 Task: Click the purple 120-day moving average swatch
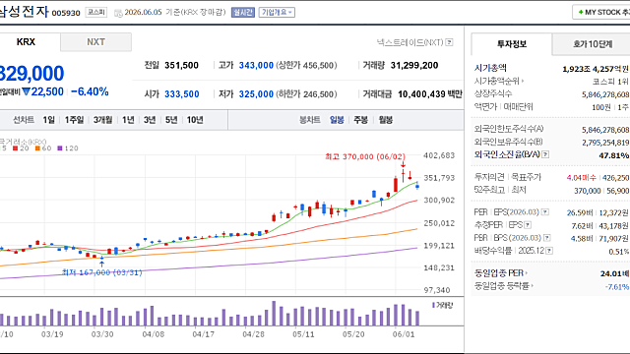coord(60,148)
